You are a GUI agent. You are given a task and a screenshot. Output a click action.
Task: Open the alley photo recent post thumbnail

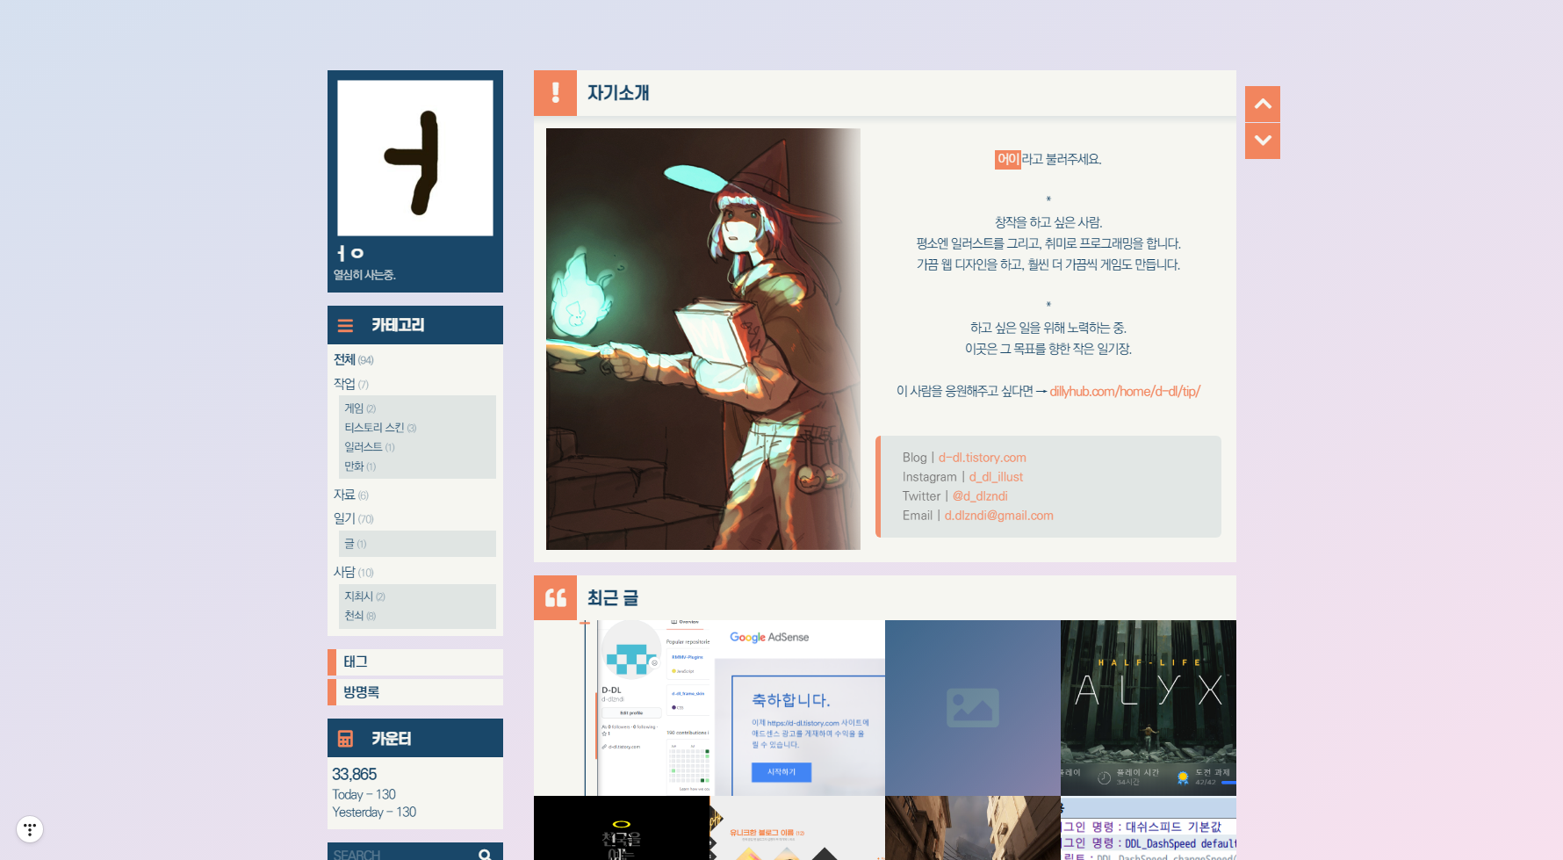[973, 828]
